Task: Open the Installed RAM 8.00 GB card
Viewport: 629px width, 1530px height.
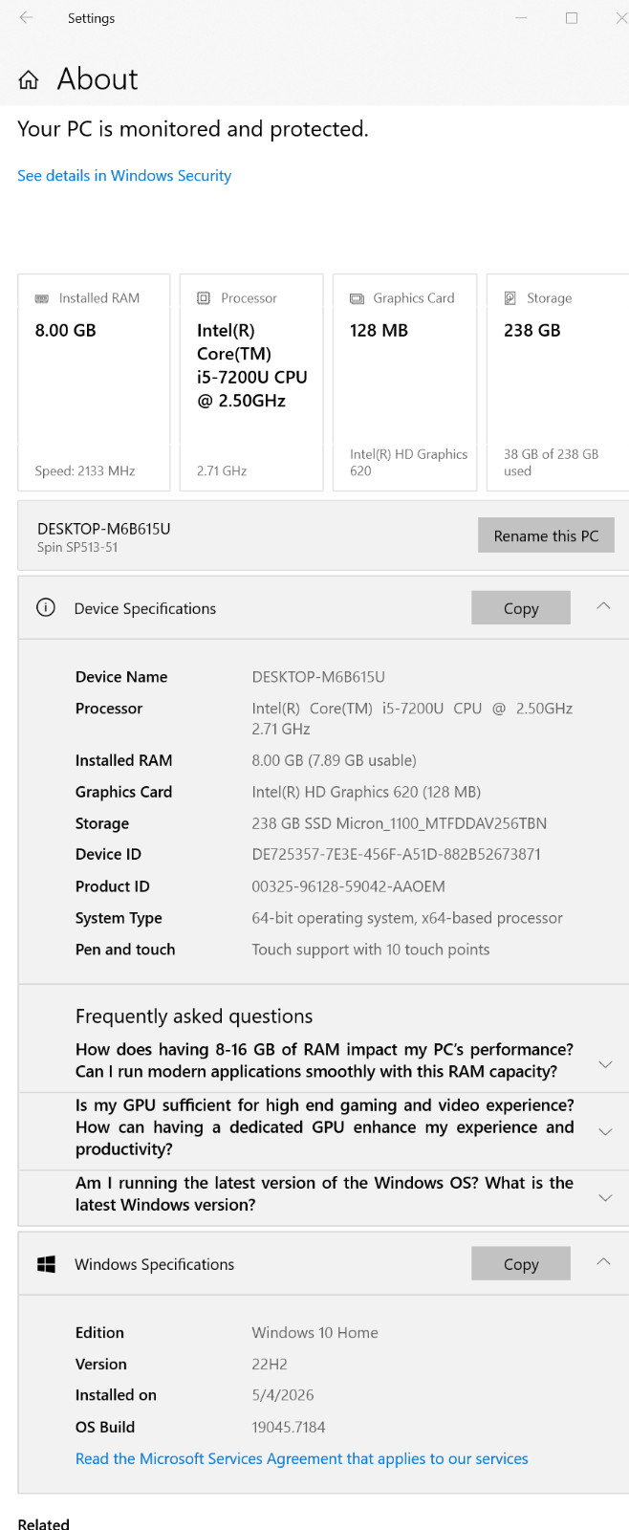Action: coord(94,382)
